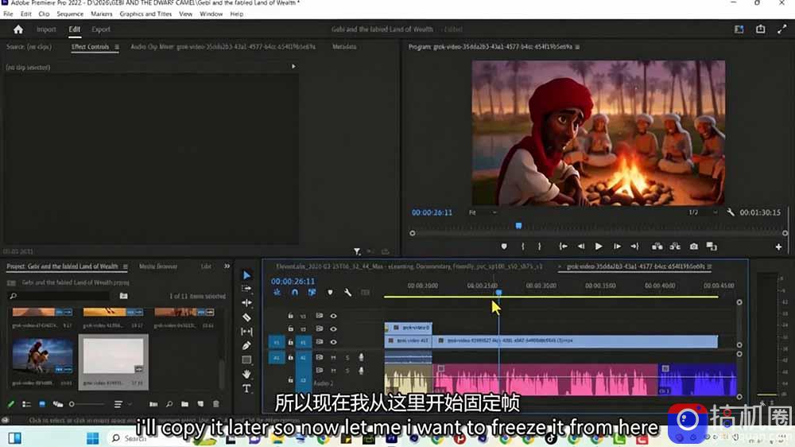Click the Extract button
The image size is (795, 447).
(675, 247)
